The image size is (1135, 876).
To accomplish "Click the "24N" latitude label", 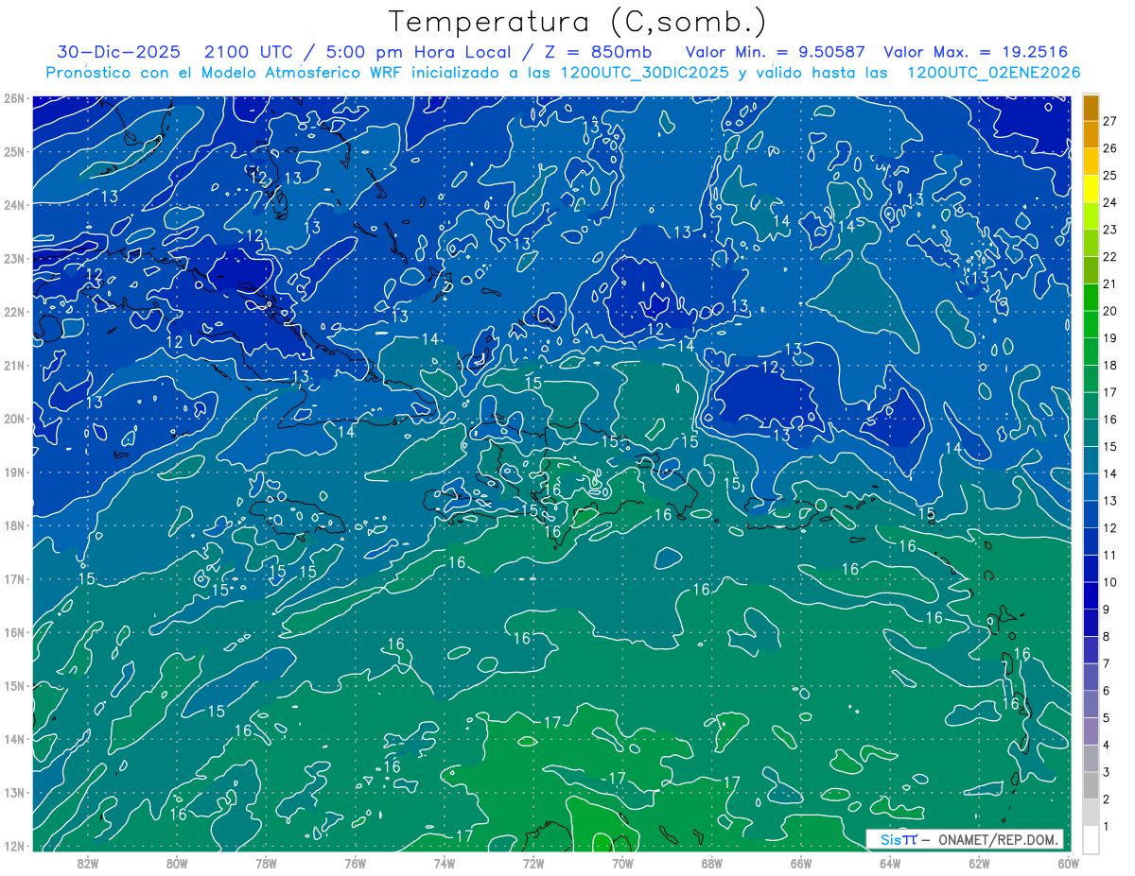I will 13,205.
